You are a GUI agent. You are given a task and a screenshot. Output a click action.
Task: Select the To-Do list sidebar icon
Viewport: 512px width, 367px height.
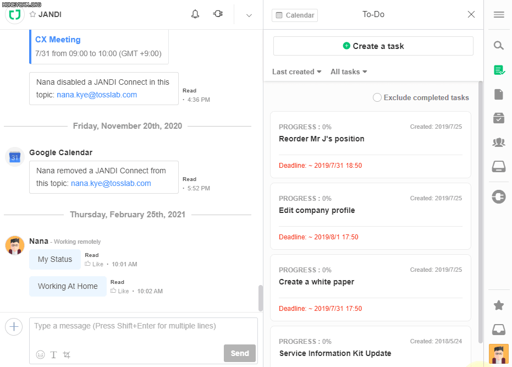pyautogui.click(x=499, y=70)
